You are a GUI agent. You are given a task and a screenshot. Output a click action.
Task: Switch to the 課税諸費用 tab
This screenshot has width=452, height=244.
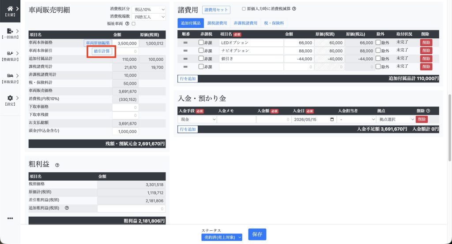coord(217,23)
